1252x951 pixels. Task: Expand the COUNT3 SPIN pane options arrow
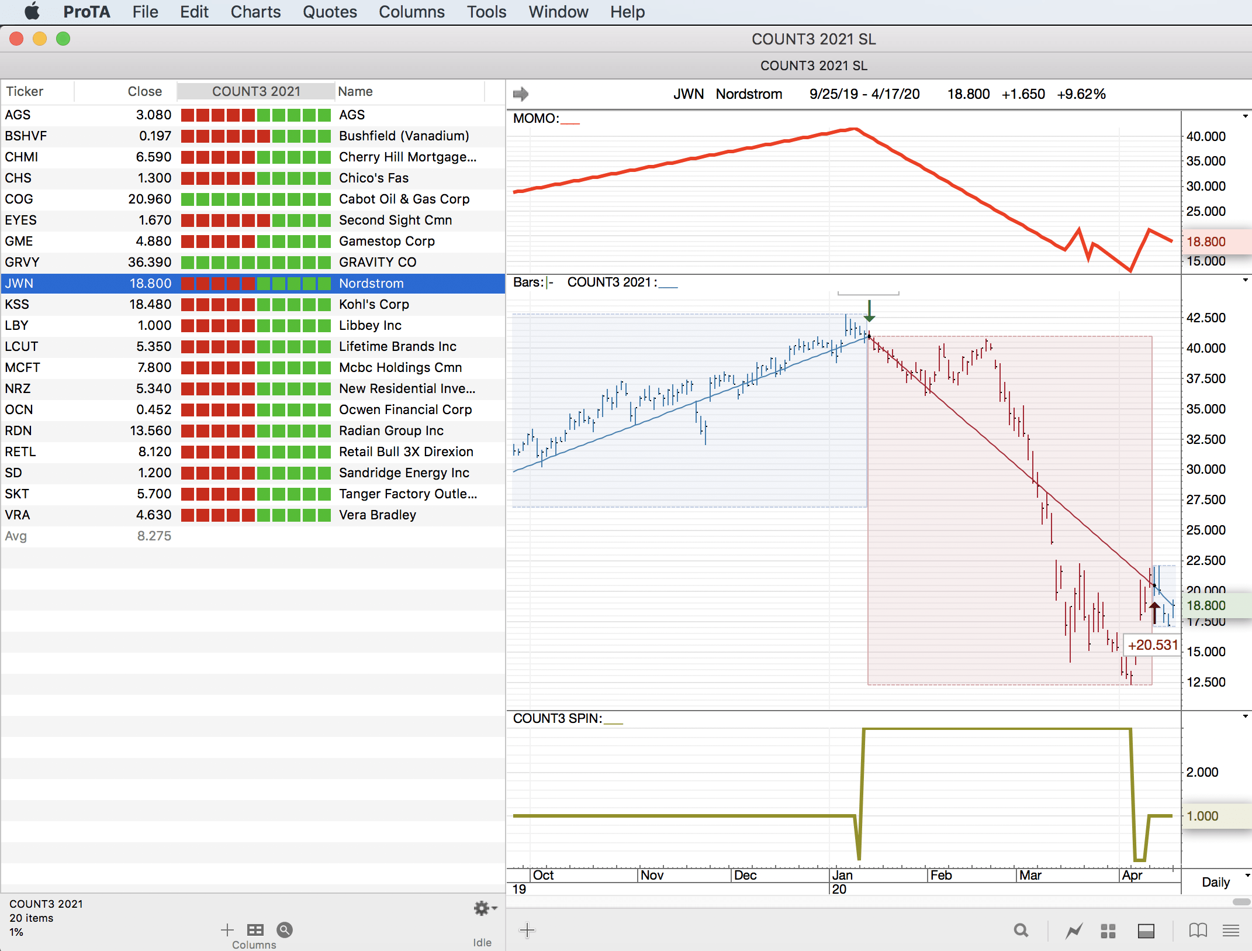[1245, 716]
